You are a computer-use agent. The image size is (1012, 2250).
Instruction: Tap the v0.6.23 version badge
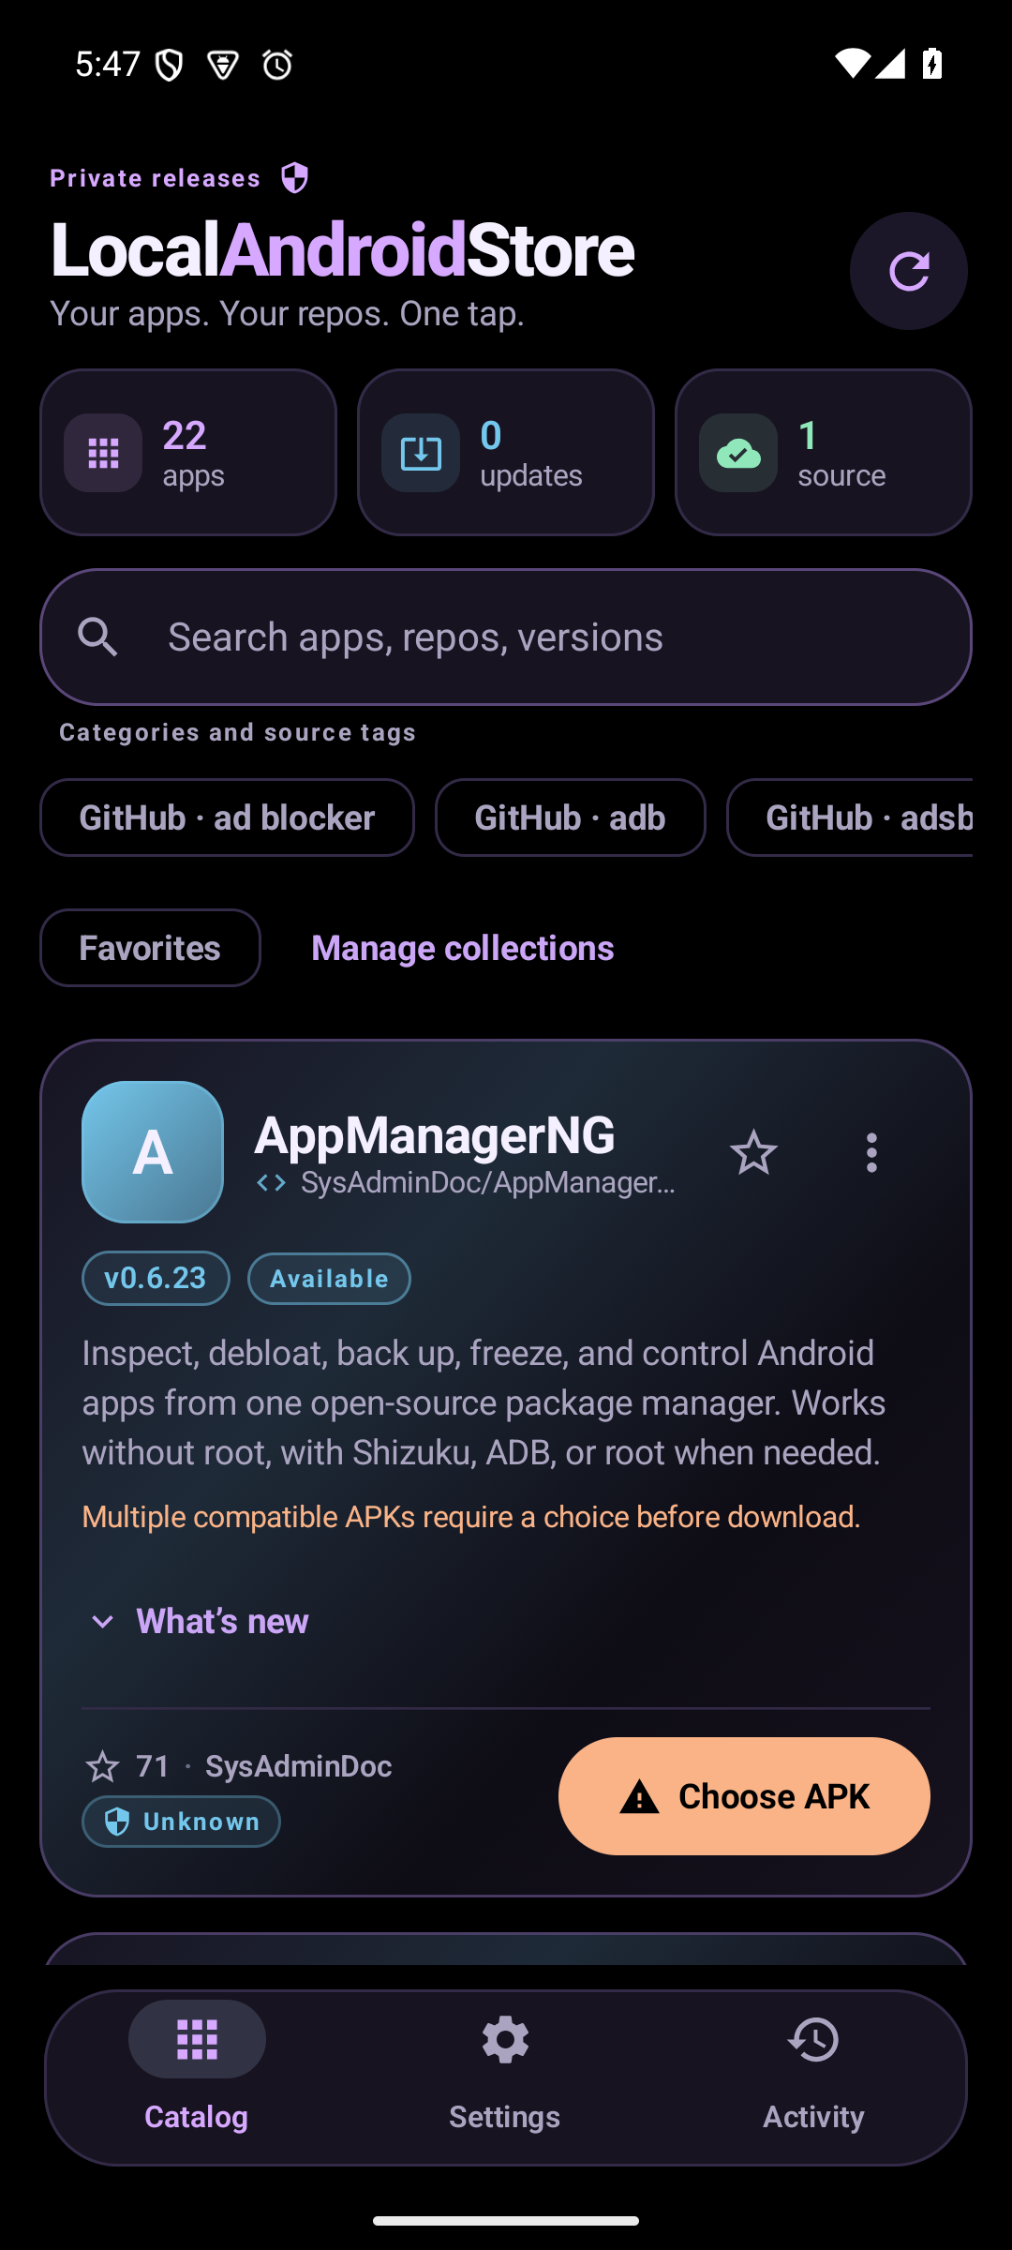tap(156, 1279)
